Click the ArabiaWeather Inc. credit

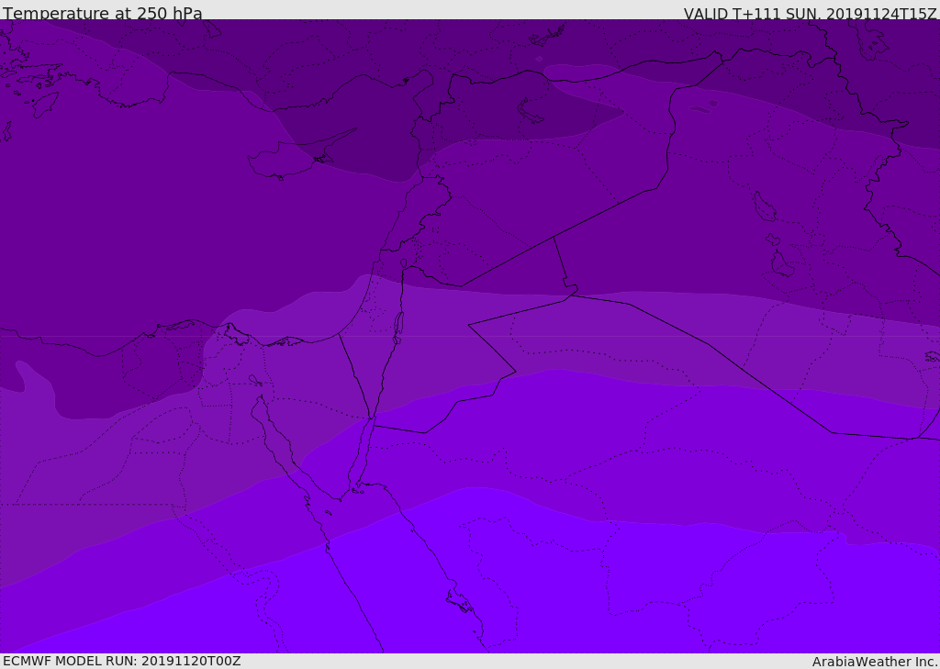point(875,662)
